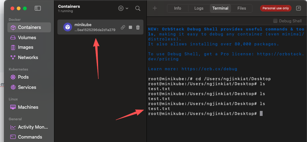The image size is (307, 142).
Task: Open Containers in the sidebar
Action: coord(29,27)
